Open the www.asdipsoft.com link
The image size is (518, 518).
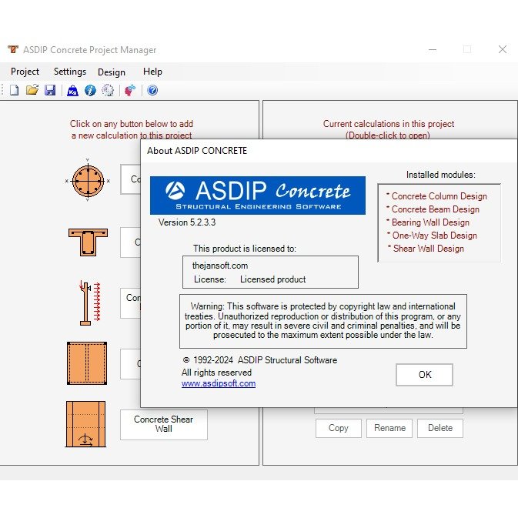click(219, 383)
